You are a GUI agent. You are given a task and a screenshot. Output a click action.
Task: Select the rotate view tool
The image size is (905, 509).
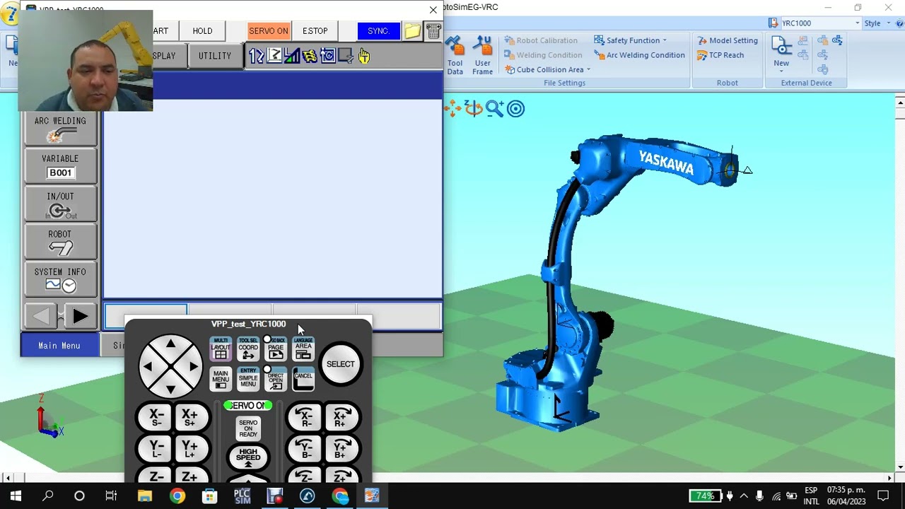point(474,108)
